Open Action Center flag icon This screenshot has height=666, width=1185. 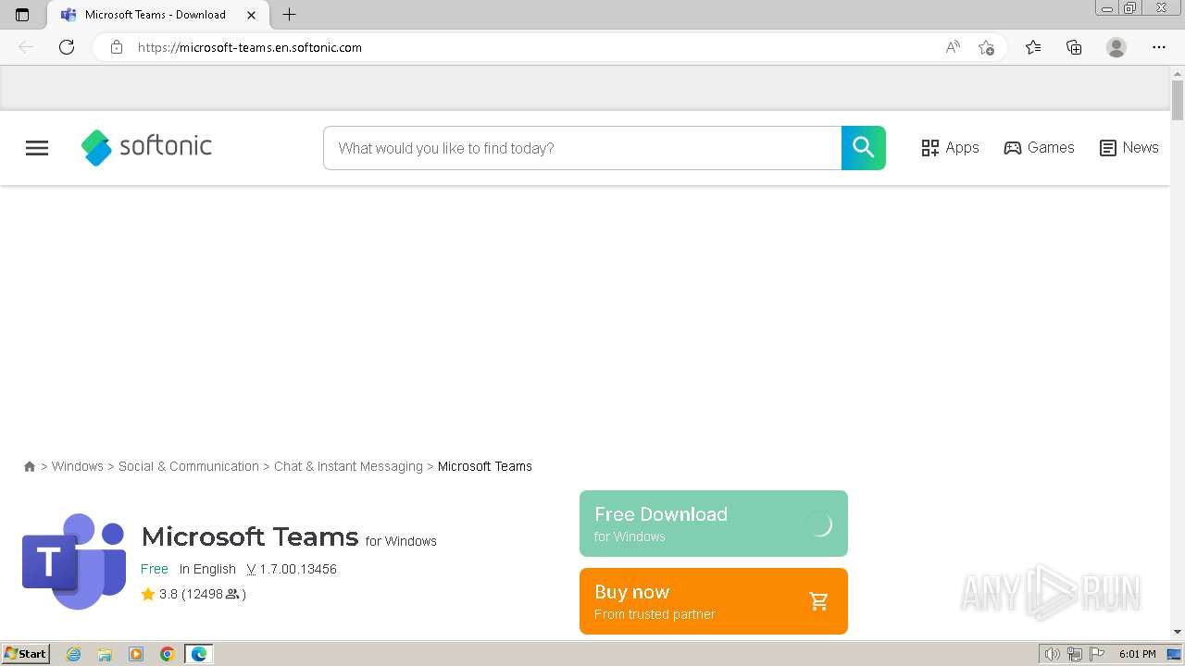point(1097,654)
